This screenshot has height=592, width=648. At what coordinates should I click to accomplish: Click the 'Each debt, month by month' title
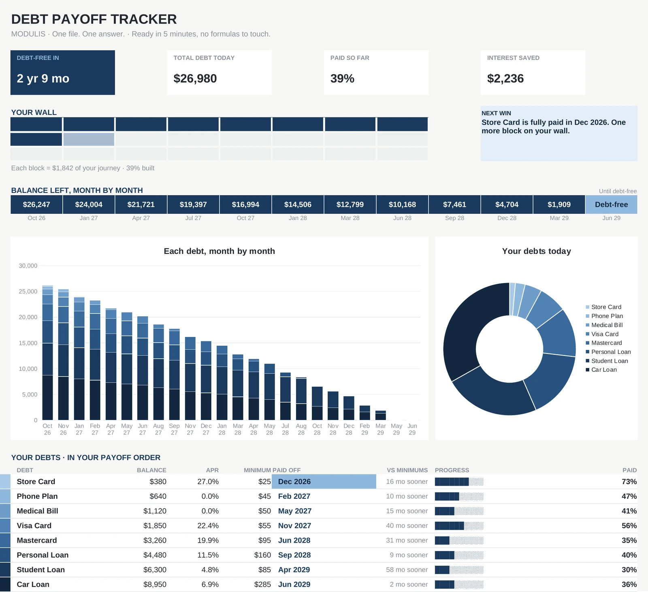click(219, 251)
